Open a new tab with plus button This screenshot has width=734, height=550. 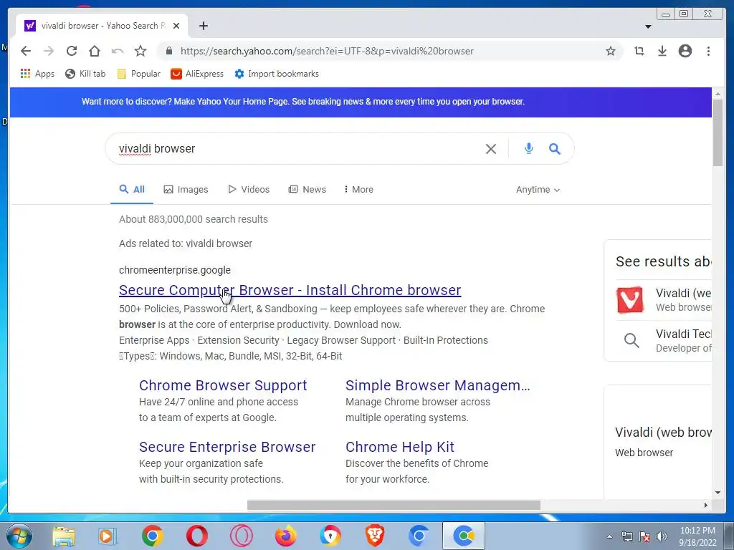tap(203, 26)
